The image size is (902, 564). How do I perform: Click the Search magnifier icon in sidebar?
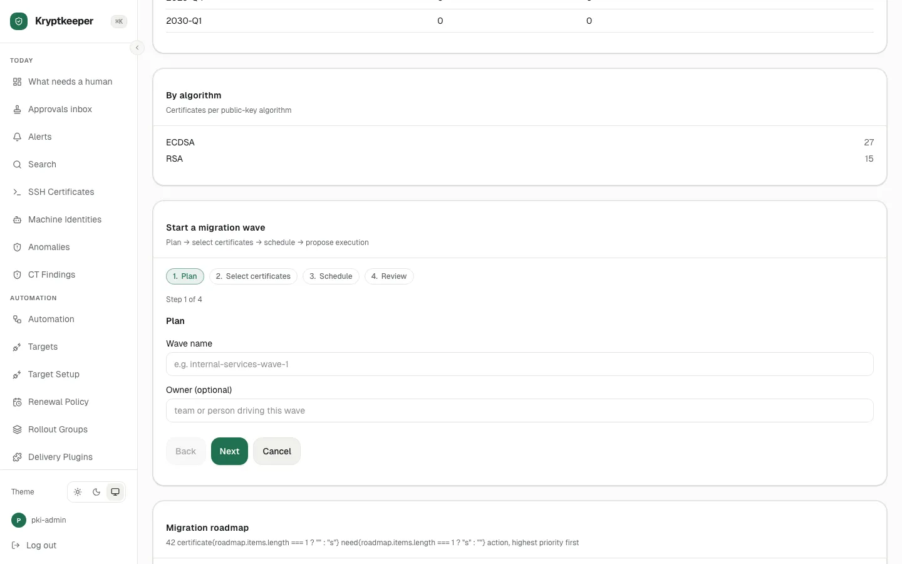(x=18, y=165)
